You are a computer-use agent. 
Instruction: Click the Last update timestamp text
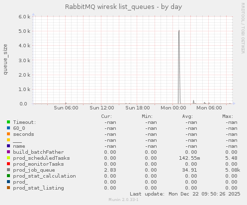coord(185,194)
